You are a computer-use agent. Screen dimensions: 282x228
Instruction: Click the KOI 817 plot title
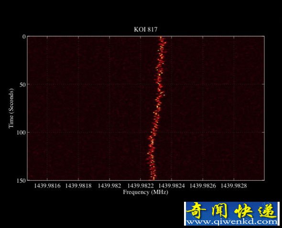(145, 29)
